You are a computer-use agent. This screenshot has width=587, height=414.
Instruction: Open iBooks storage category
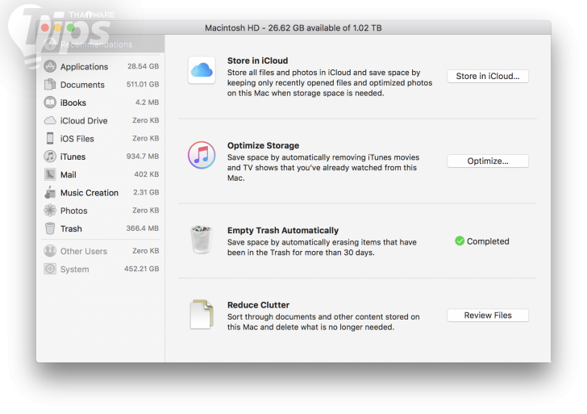[x=101, y=102]
